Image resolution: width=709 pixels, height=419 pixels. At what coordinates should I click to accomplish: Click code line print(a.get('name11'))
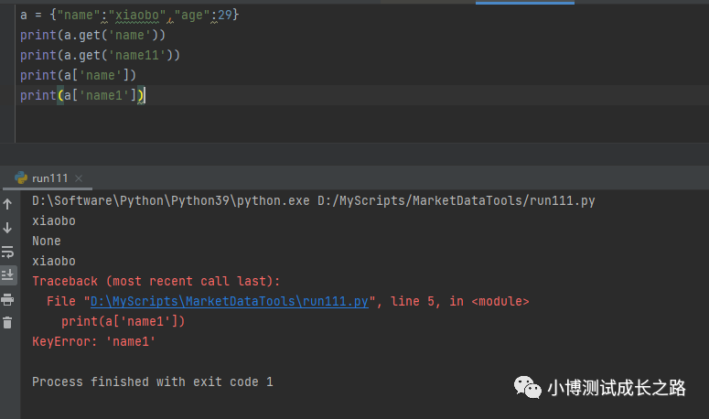click(100, 55)
